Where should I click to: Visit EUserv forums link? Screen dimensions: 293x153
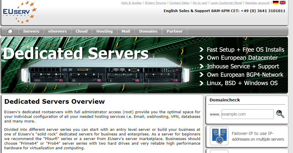tap(155, 3)
